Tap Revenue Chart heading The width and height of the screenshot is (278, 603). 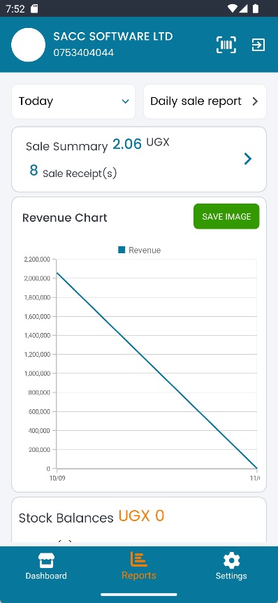point(65,218)
